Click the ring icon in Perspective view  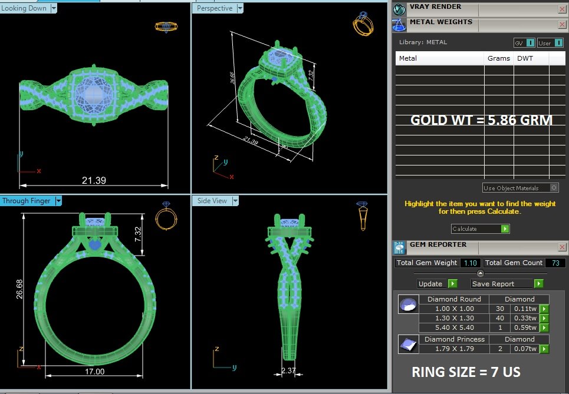coord(362,24)
